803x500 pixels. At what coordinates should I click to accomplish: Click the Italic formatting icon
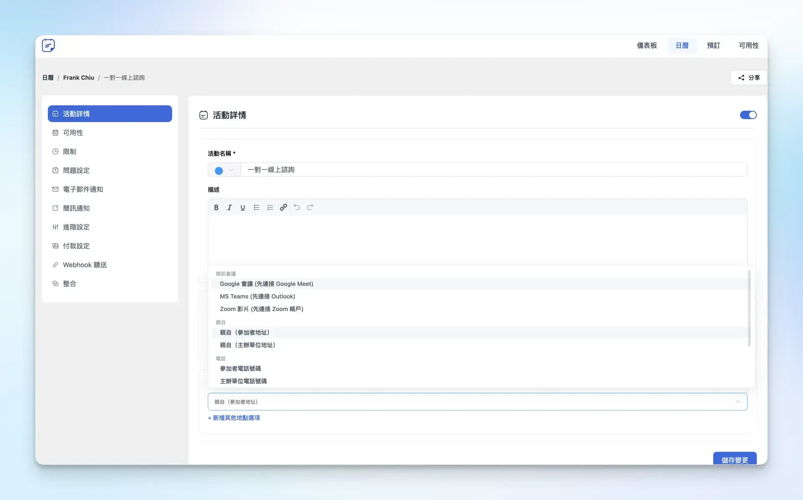pyautogui.click(x=230, y=207)
